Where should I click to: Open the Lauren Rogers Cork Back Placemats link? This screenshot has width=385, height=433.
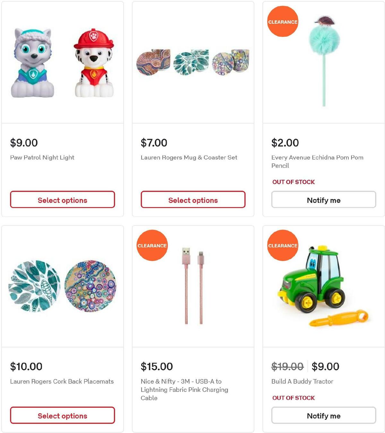click(x=62, y=381)
